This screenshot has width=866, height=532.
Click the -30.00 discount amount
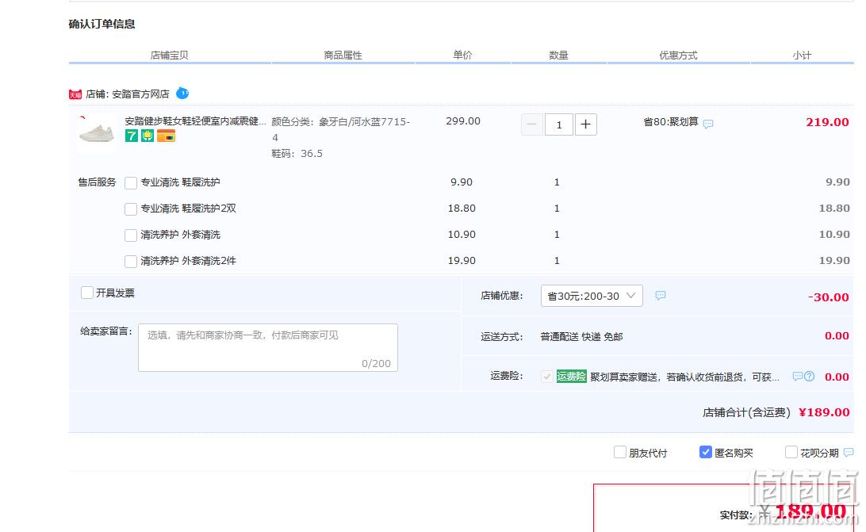coord(828,297)
